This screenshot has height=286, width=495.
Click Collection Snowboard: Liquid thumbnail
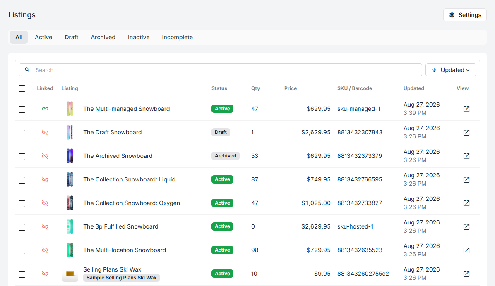[x=70, y=179]
